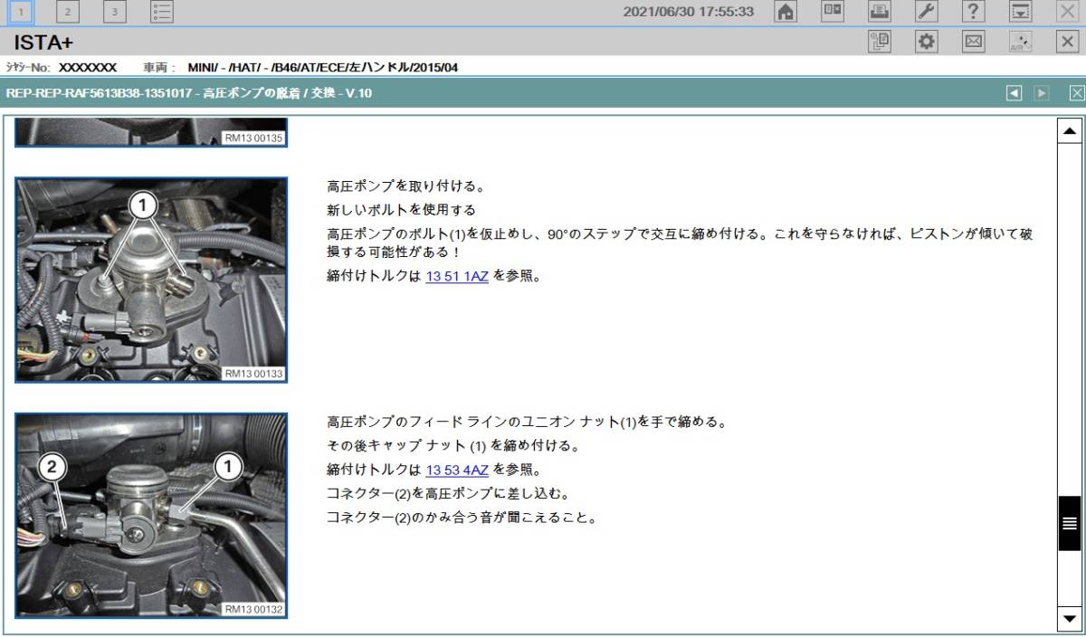
Task: Open ISTA settings with the gear icon
Action: pos(926,41)
